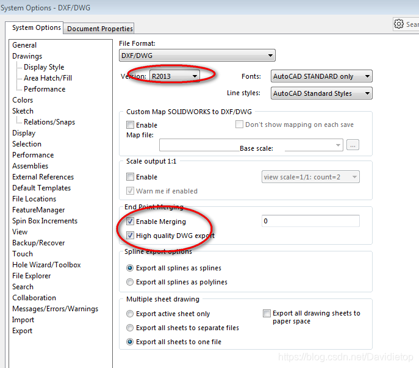Open Performance under Drawings
The width and height of the screenshot is (419, 368).
click(45, 88)
